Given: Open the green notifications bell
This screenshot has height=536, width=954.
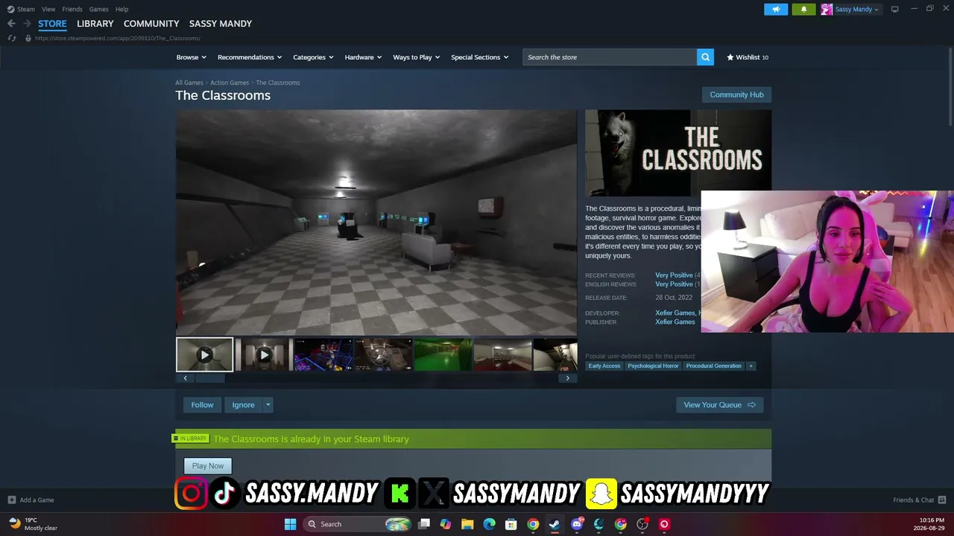Looking at the screenshot, I should (803, 9).
